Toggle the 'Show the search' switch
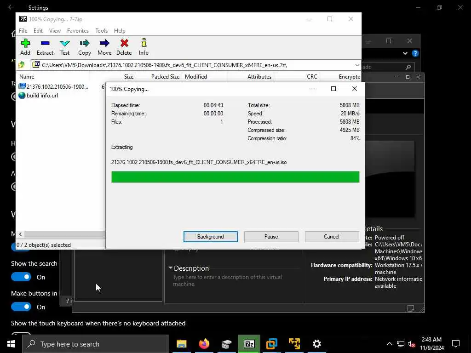This screenshot has height=353, width=471. [x=21, y=277]
